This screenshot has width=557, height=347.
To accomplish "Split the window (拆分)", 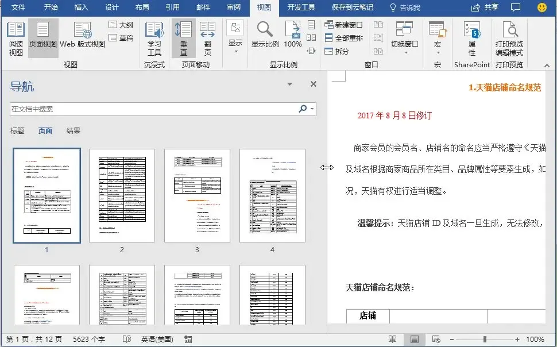I will (x=336, y=51).
